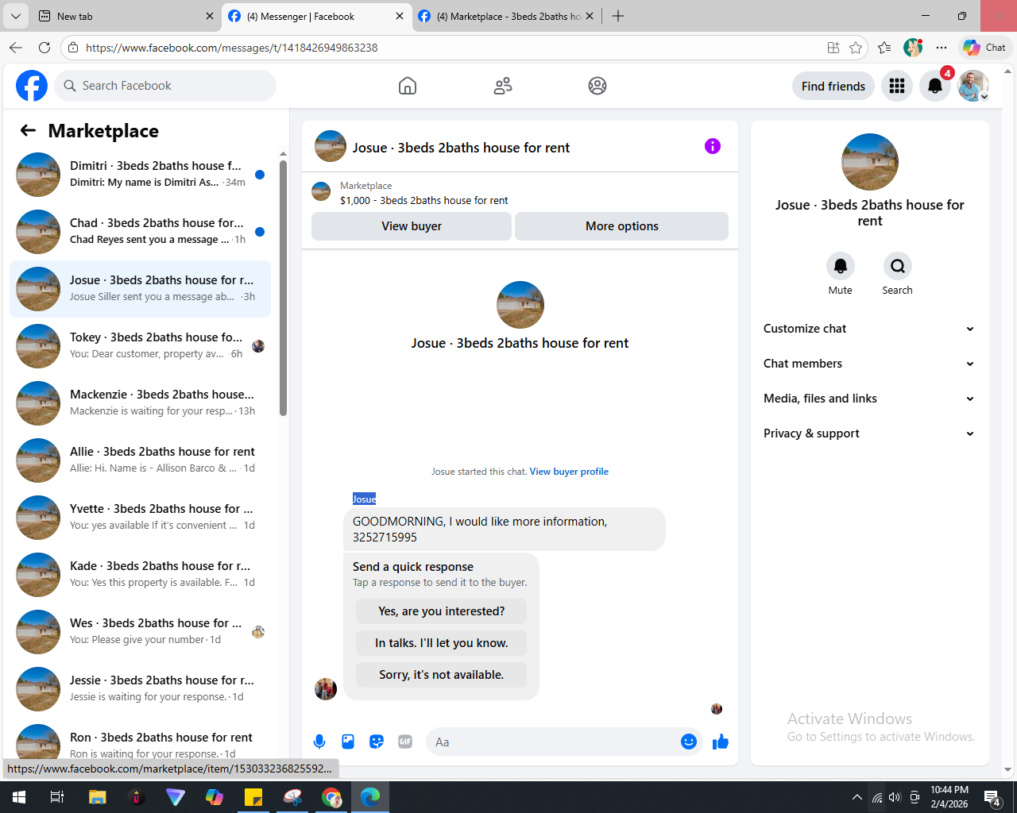Go back using Marketplace back arrow
The image size is (1017, 813).
[x=28, y=131]
